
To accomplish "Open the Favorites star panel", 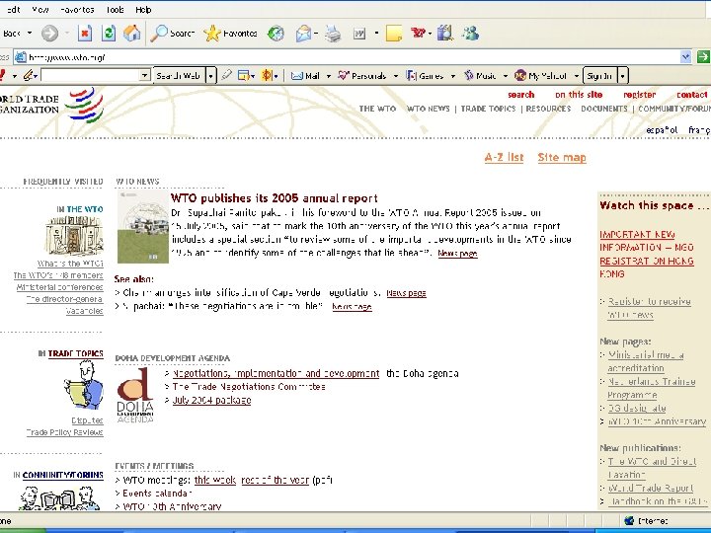I will [230, 34].
